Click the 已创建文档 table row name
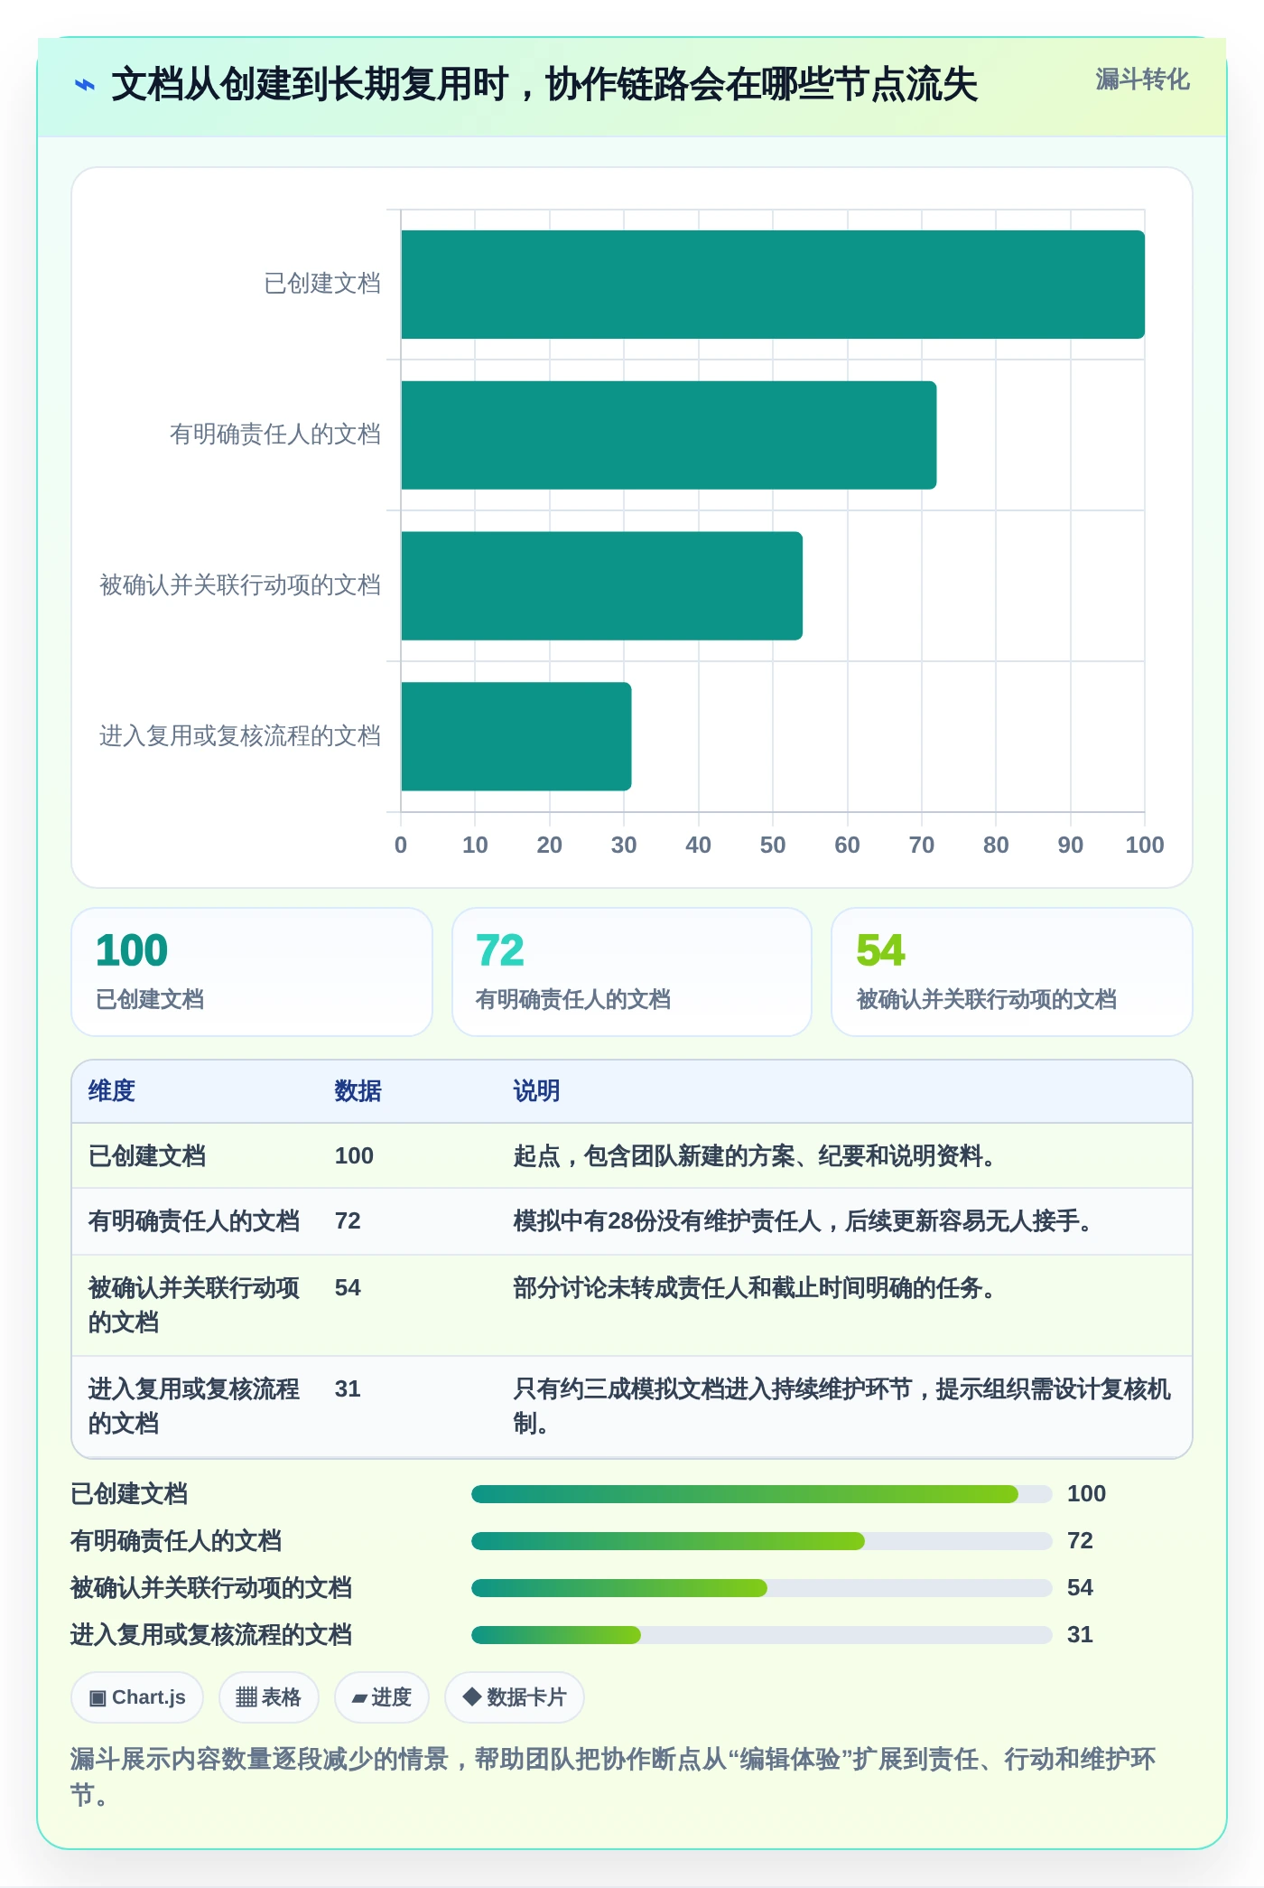Screen dimensions: 1264x1888 click(x=147, y=1156)
